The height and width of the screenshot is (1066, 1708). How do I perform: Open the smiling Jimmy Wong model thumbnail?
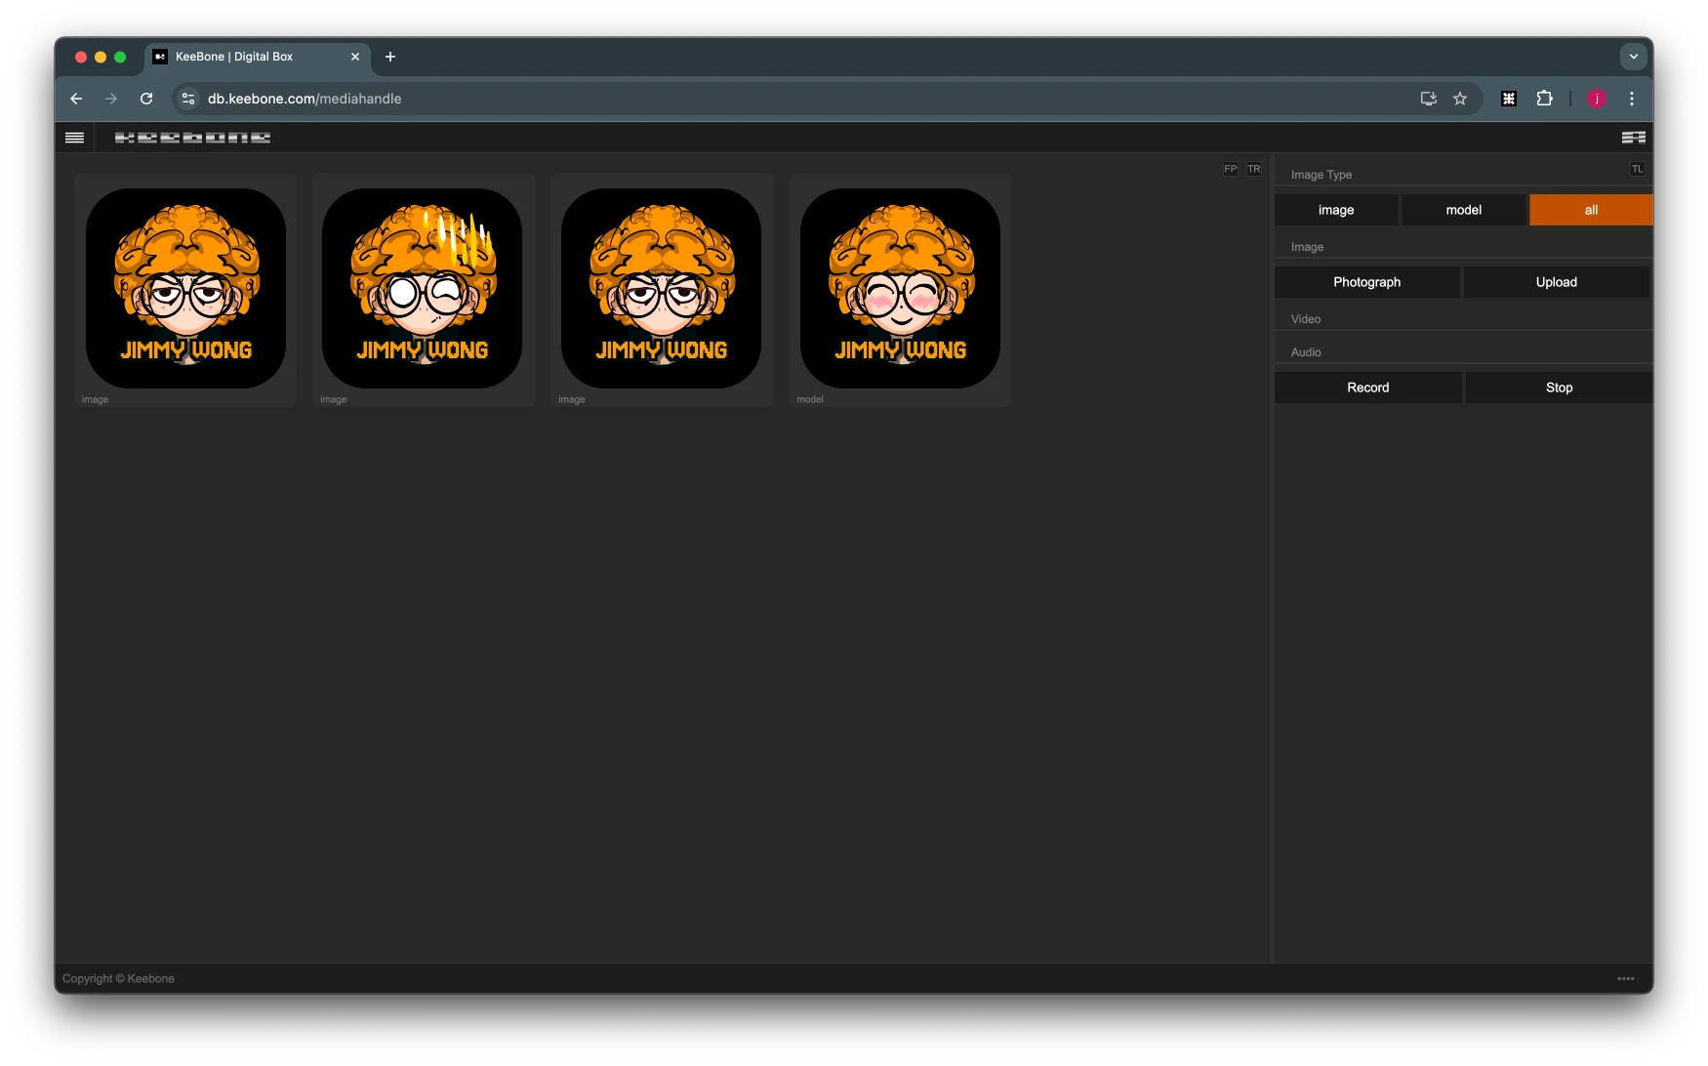tap(900, 288)
